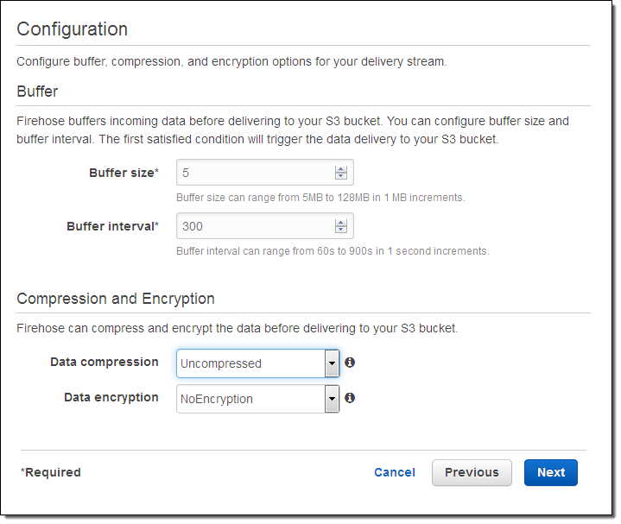This screenshot has width=621, height=524.
Task: Decrease Buffer interval with down arrow
Action: pos(340,229)
